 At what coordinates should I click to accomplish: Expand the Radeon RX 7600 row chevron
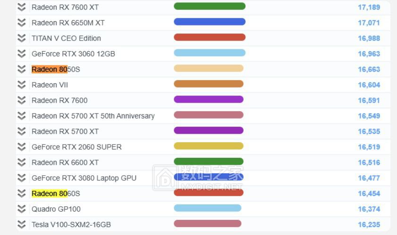(x=22, y=100)
